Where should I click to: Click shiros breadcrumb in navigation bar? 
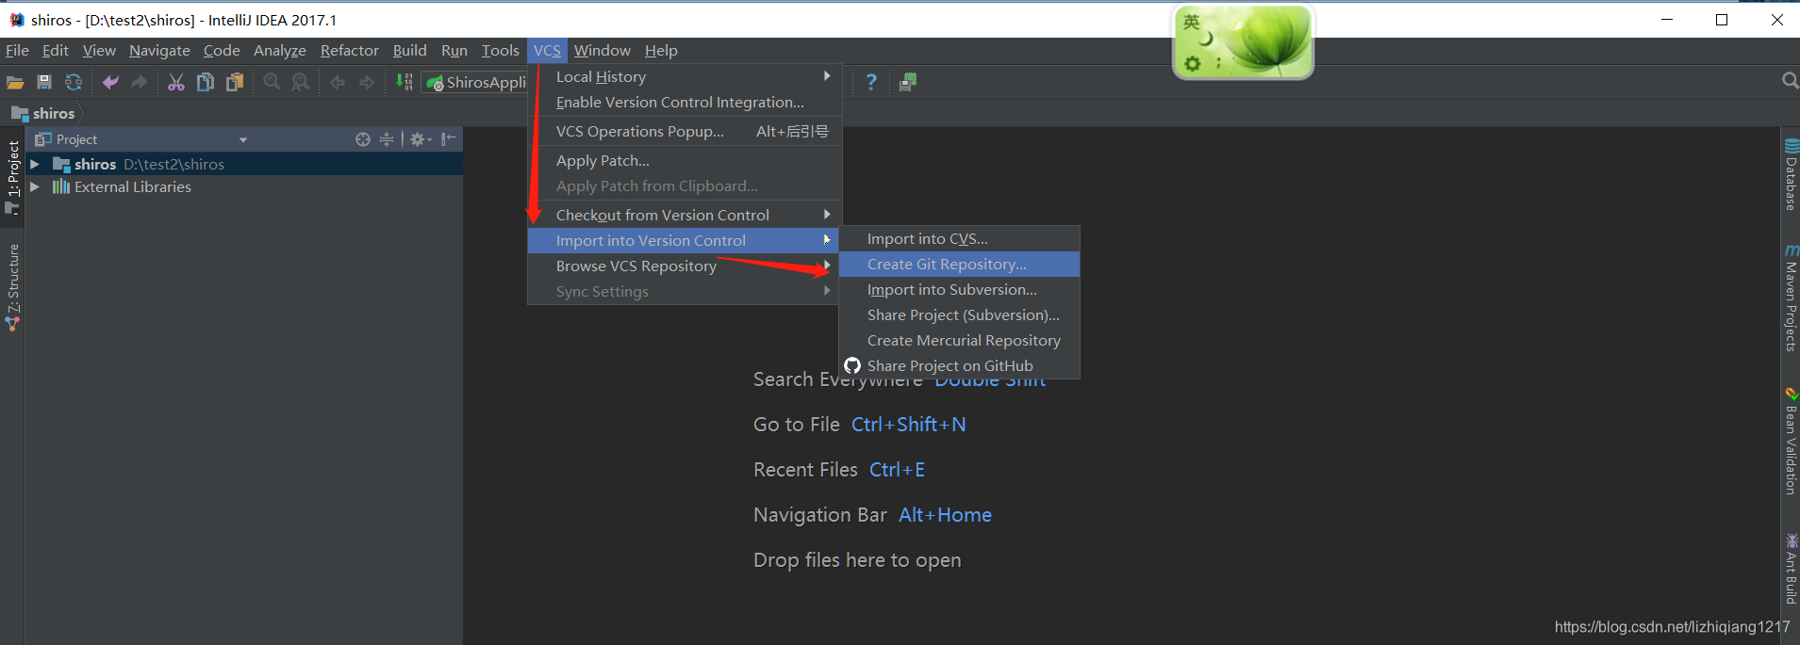(43, 113)
